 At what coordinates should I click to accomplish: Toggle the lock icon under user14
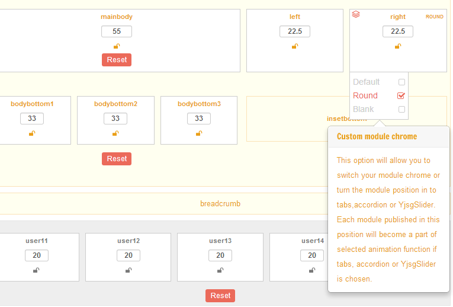click(x=312, y=270)
